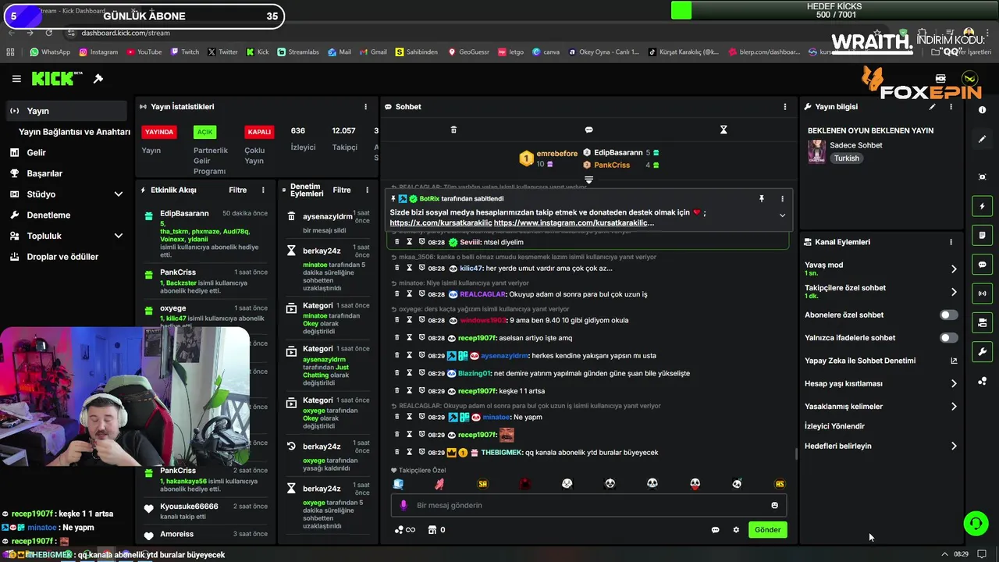
Task: Open Hesap yaşı kısıtlaması arrow
Action: pyautogui.click(x=954, y=384)
